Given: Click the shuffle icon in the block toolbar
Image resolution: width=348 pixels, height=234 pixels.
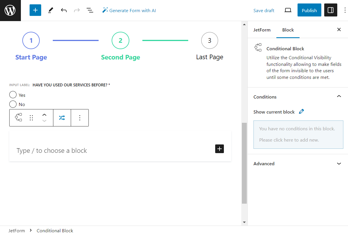Looking at the screenshot, I should pyautogui.click(x=62, y=118).
